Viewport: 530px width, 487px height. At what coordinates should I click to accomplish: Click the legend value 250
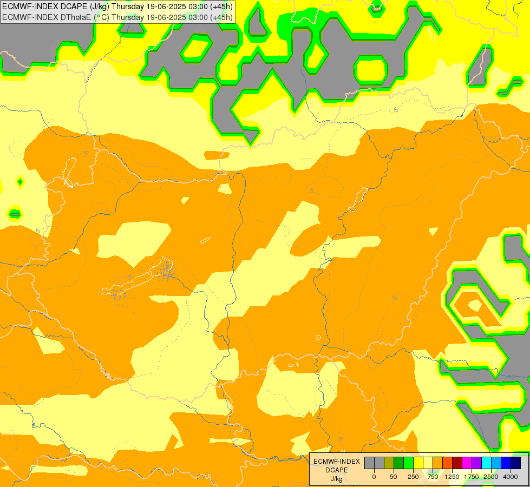[413, 477]
